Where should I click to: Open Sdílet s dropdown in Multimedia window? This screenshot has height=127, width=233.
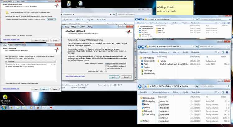[x=80, y=20]
